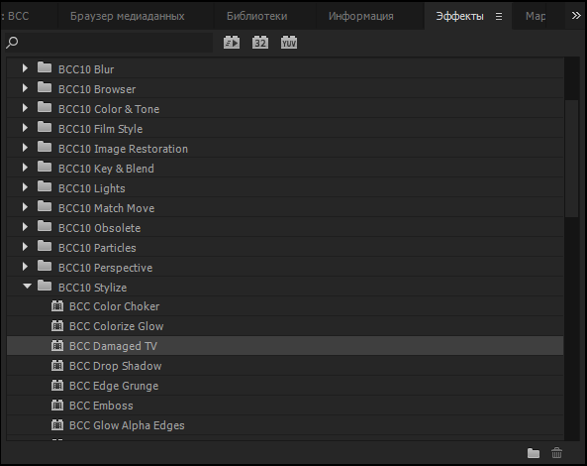Viewport: 587px width, 466px height.
Task: Select BCC Color Choker effect name
Action: (114, 306)
